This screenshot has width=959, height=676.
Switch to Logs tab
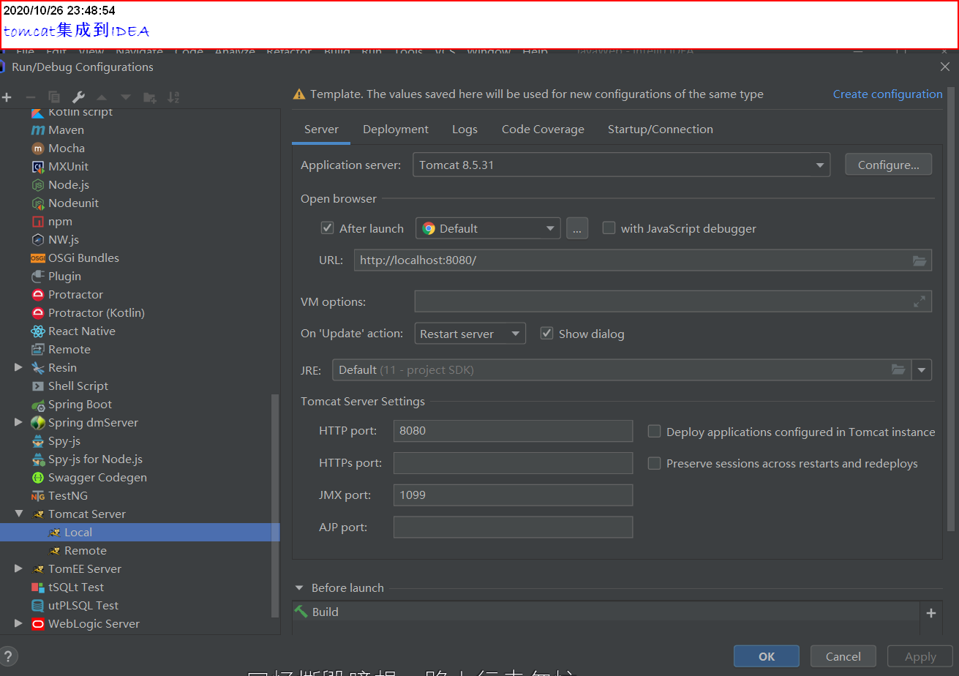pos(465,129)
